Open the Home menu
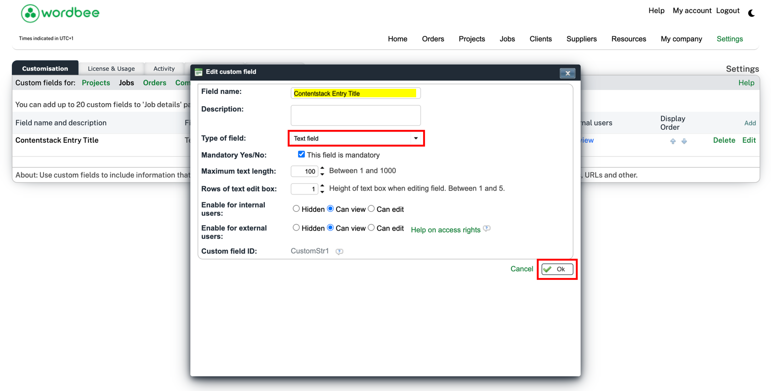 pos(397,39)
